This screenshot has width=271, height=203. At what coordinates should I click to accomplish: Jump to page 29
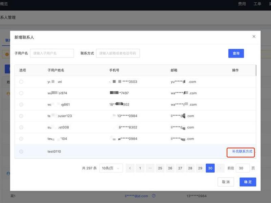point(200,168)
